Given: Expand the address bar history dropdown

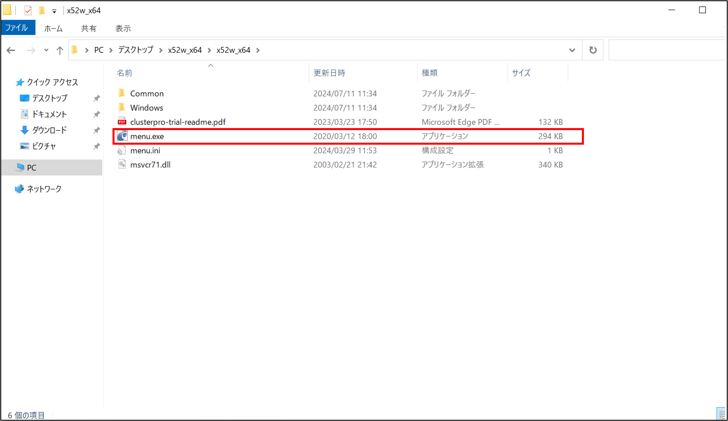Looking at the screenshot, I should [x=572, y=50].
